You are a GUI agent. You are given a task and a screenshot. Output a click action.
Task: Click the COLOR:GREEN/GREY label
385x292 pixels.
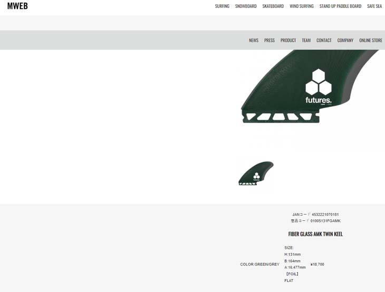click(259, 265)
